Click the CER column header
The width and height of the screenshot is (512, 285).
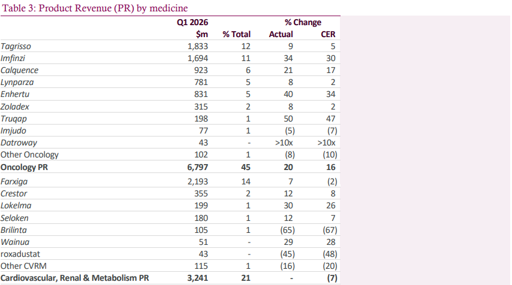[x=328, y=34]
